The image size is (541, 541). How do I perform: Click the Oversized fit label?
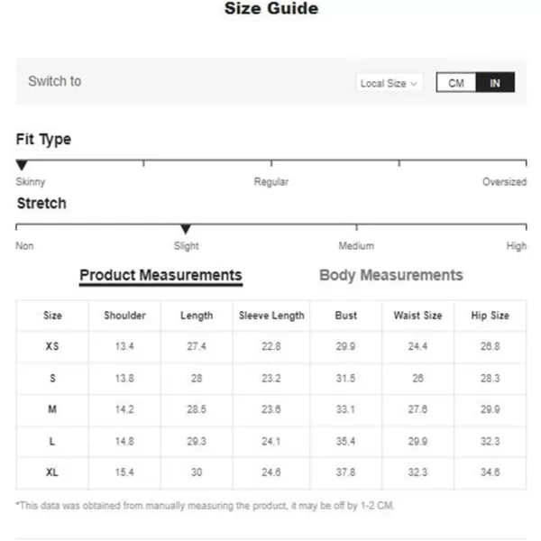[504, 182]
